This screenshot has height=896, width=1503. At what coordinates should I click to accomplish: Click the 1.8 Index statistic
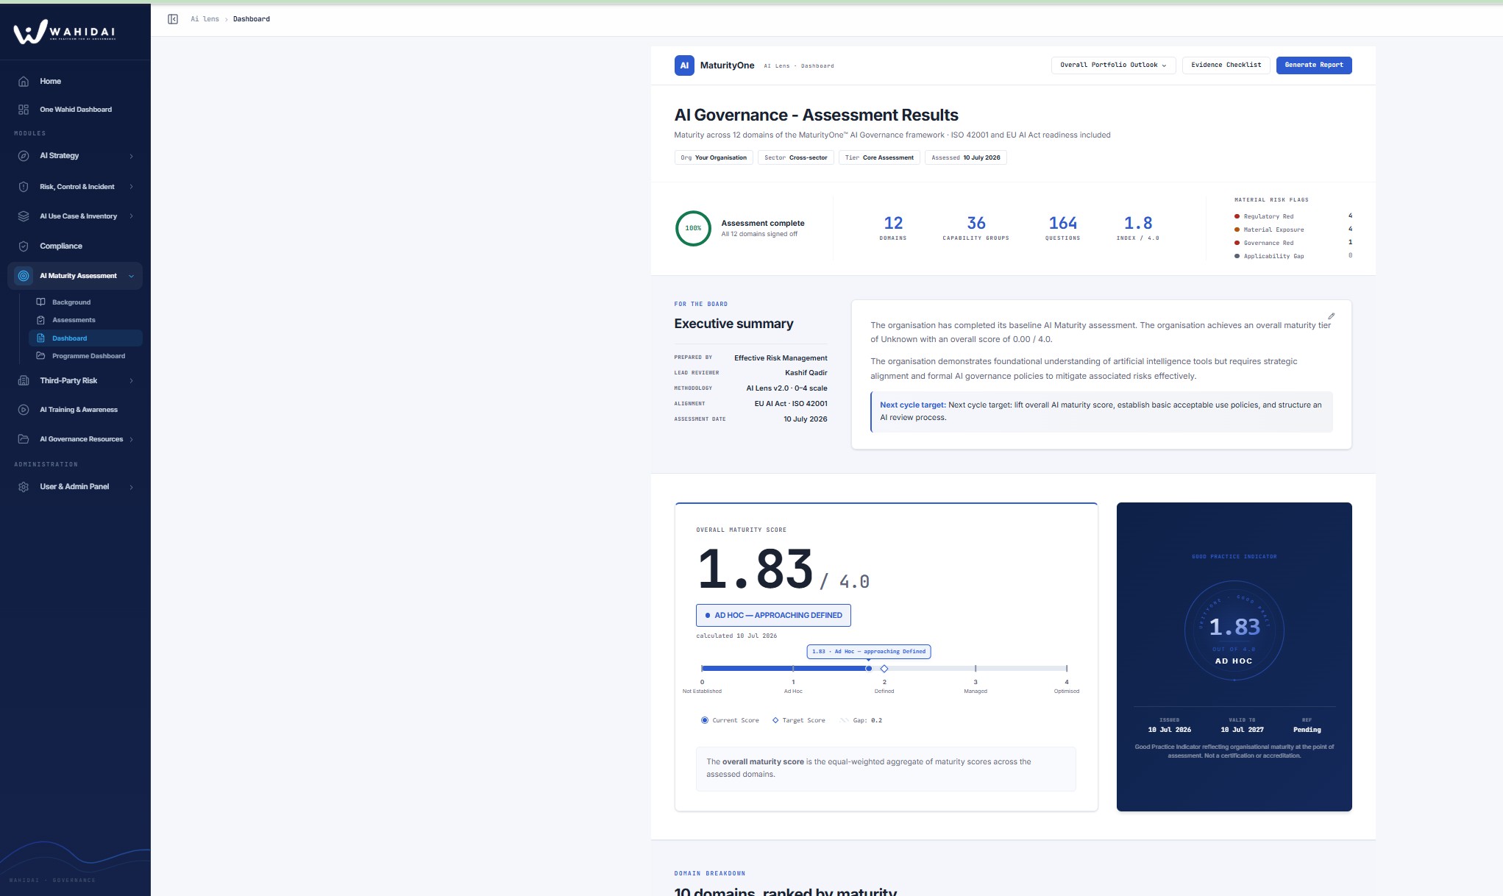1137,228
